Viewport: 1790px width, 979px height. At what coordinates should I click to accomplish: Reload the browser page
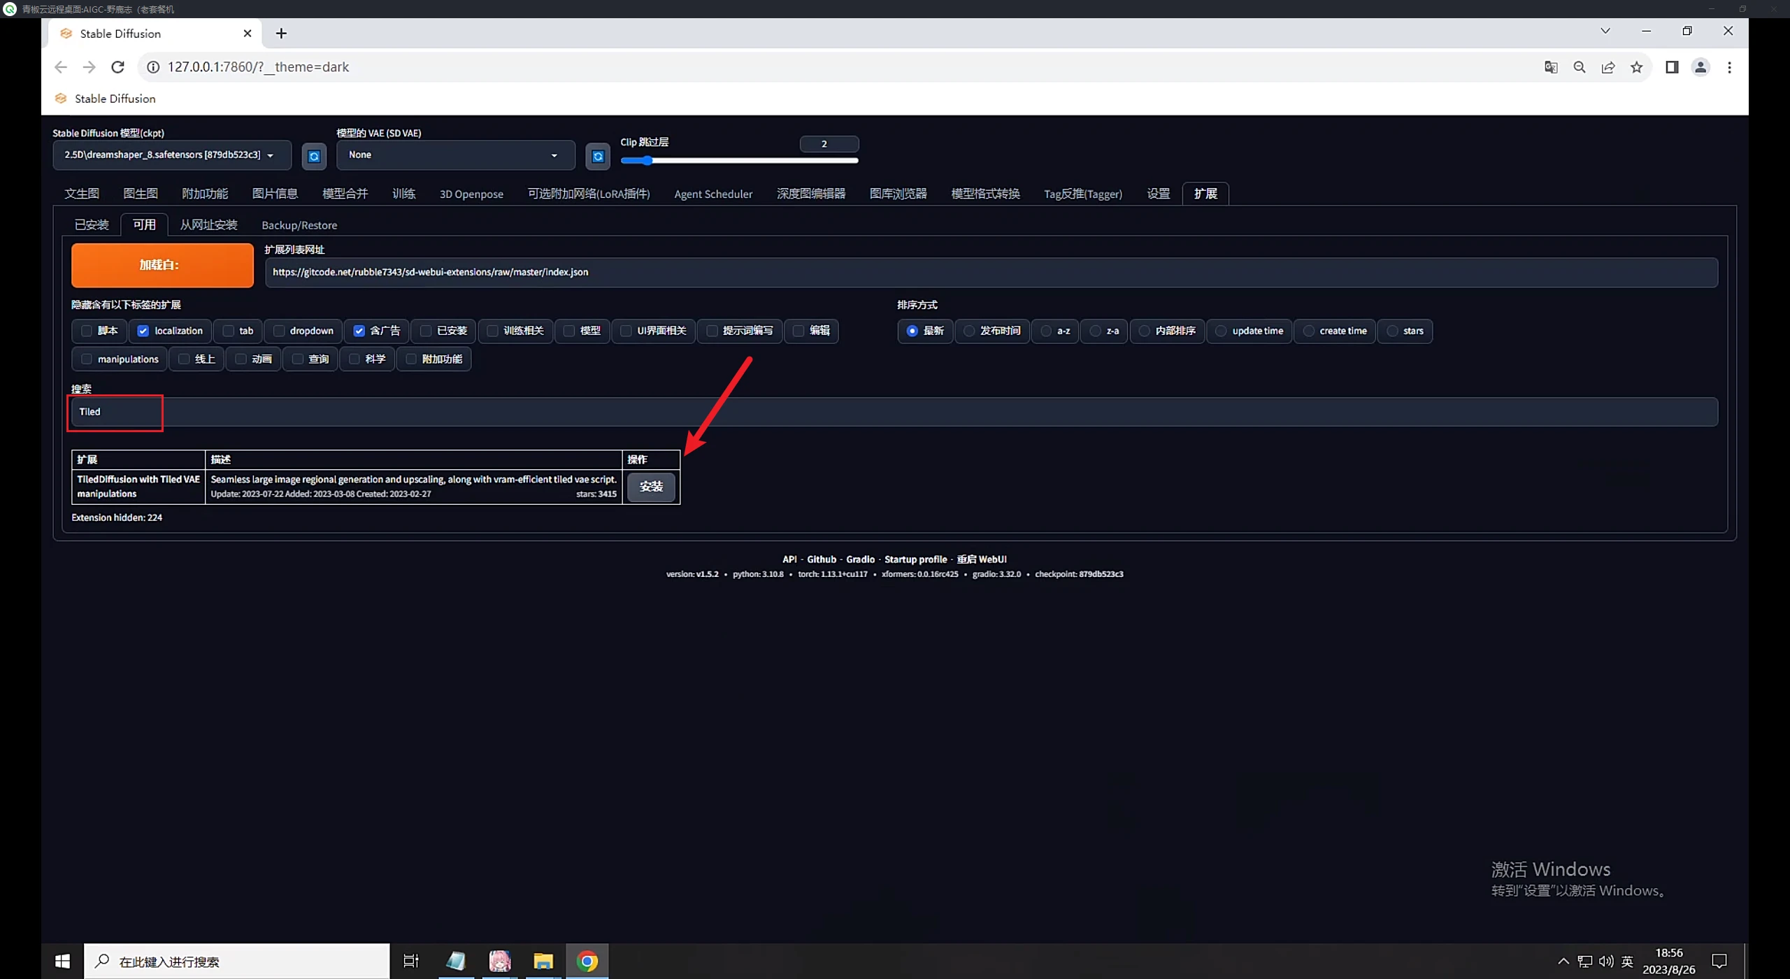117,67
